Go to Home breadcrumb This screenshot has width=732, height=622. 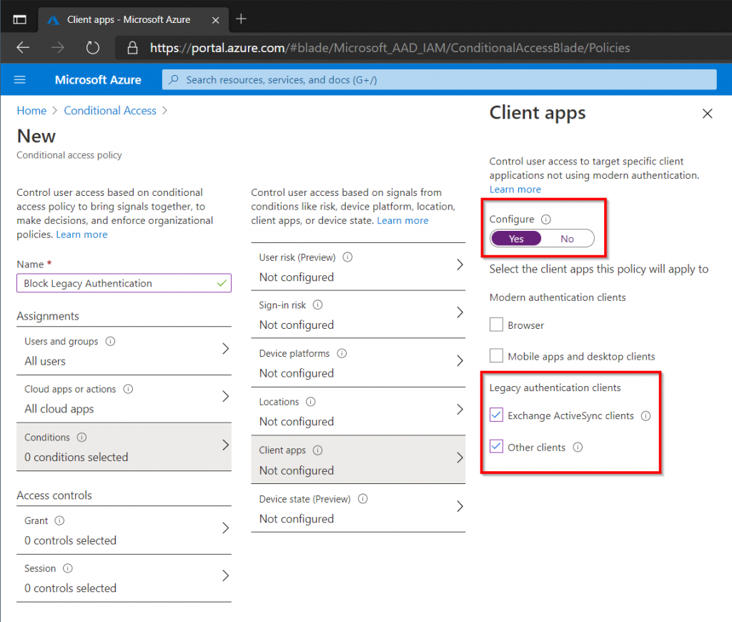point(31,111)
